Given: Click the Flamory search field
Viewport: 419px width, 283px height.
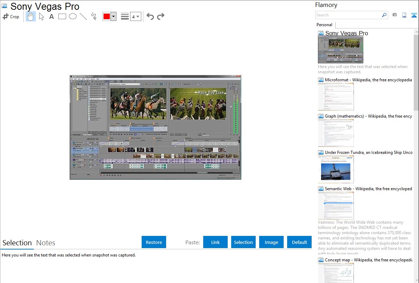Looking at the screenshot, I should (x=348, y=15).
